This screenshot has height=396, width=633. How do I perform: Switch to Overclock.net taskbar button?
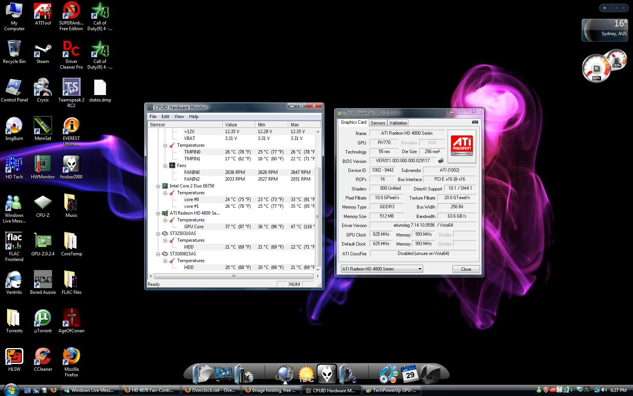pos(211,390)
